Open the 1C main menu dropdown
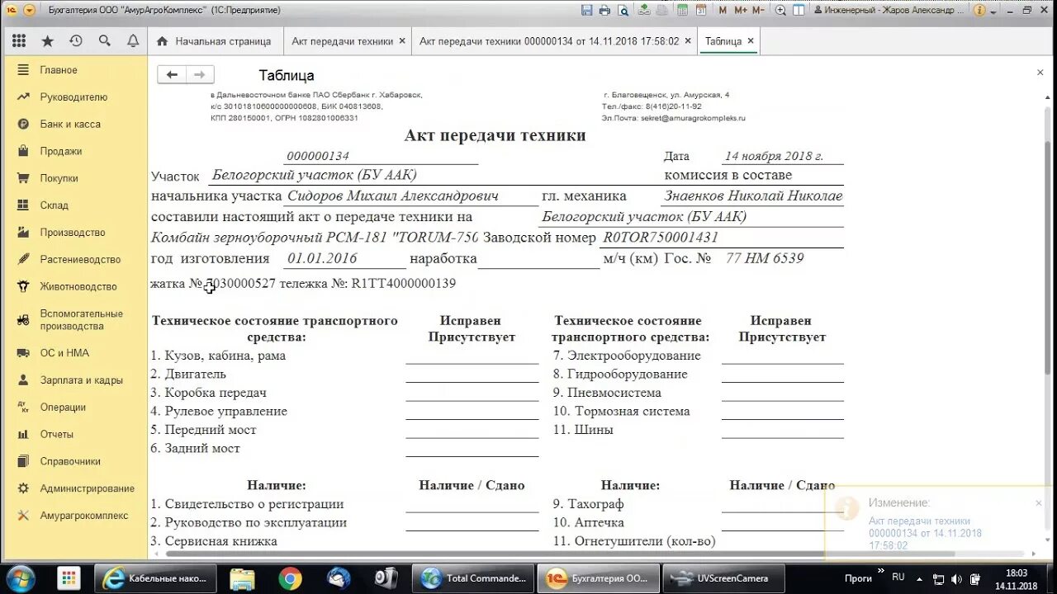 pos(30,10)
